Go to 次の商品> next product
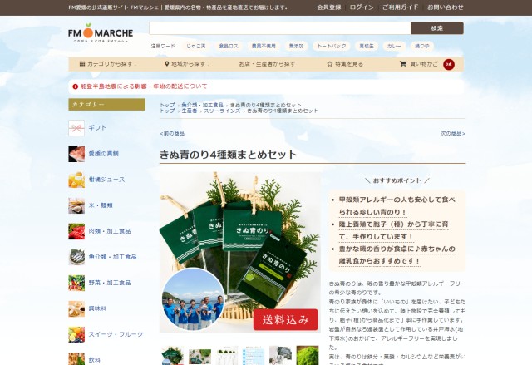The width and height of the screenshot is (532, 365). coord(453,133)
